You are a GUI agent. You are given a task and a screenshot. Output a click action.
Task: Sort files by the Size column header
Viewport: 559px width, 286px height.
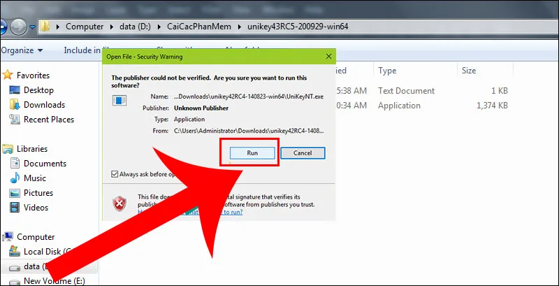(468, 71)
